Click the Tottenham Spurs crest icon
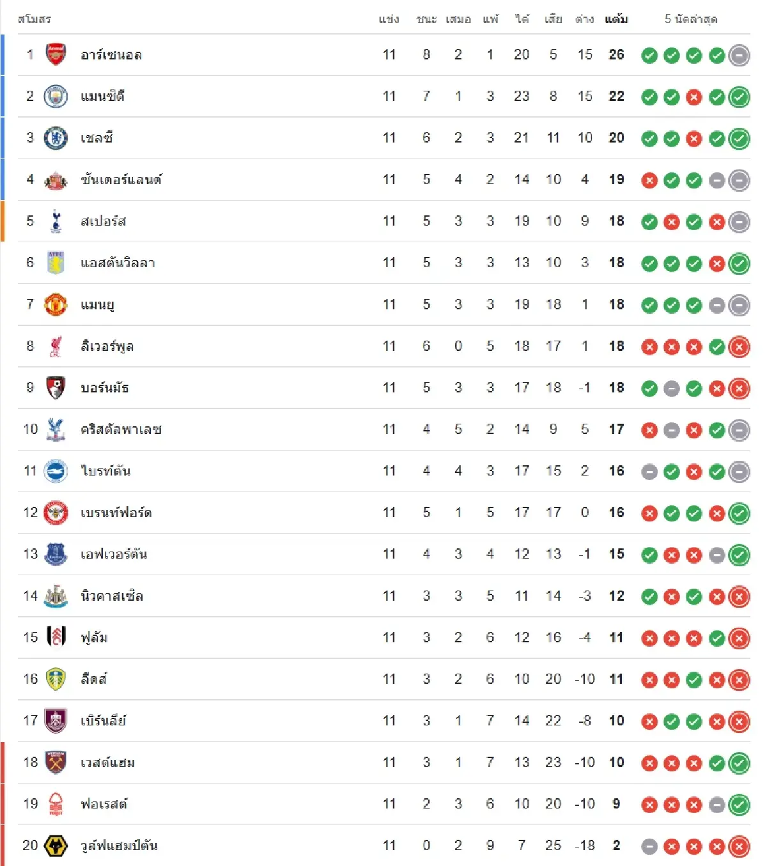Image resolution: width=767 pixels, height=866 pixels. (56, 221)
